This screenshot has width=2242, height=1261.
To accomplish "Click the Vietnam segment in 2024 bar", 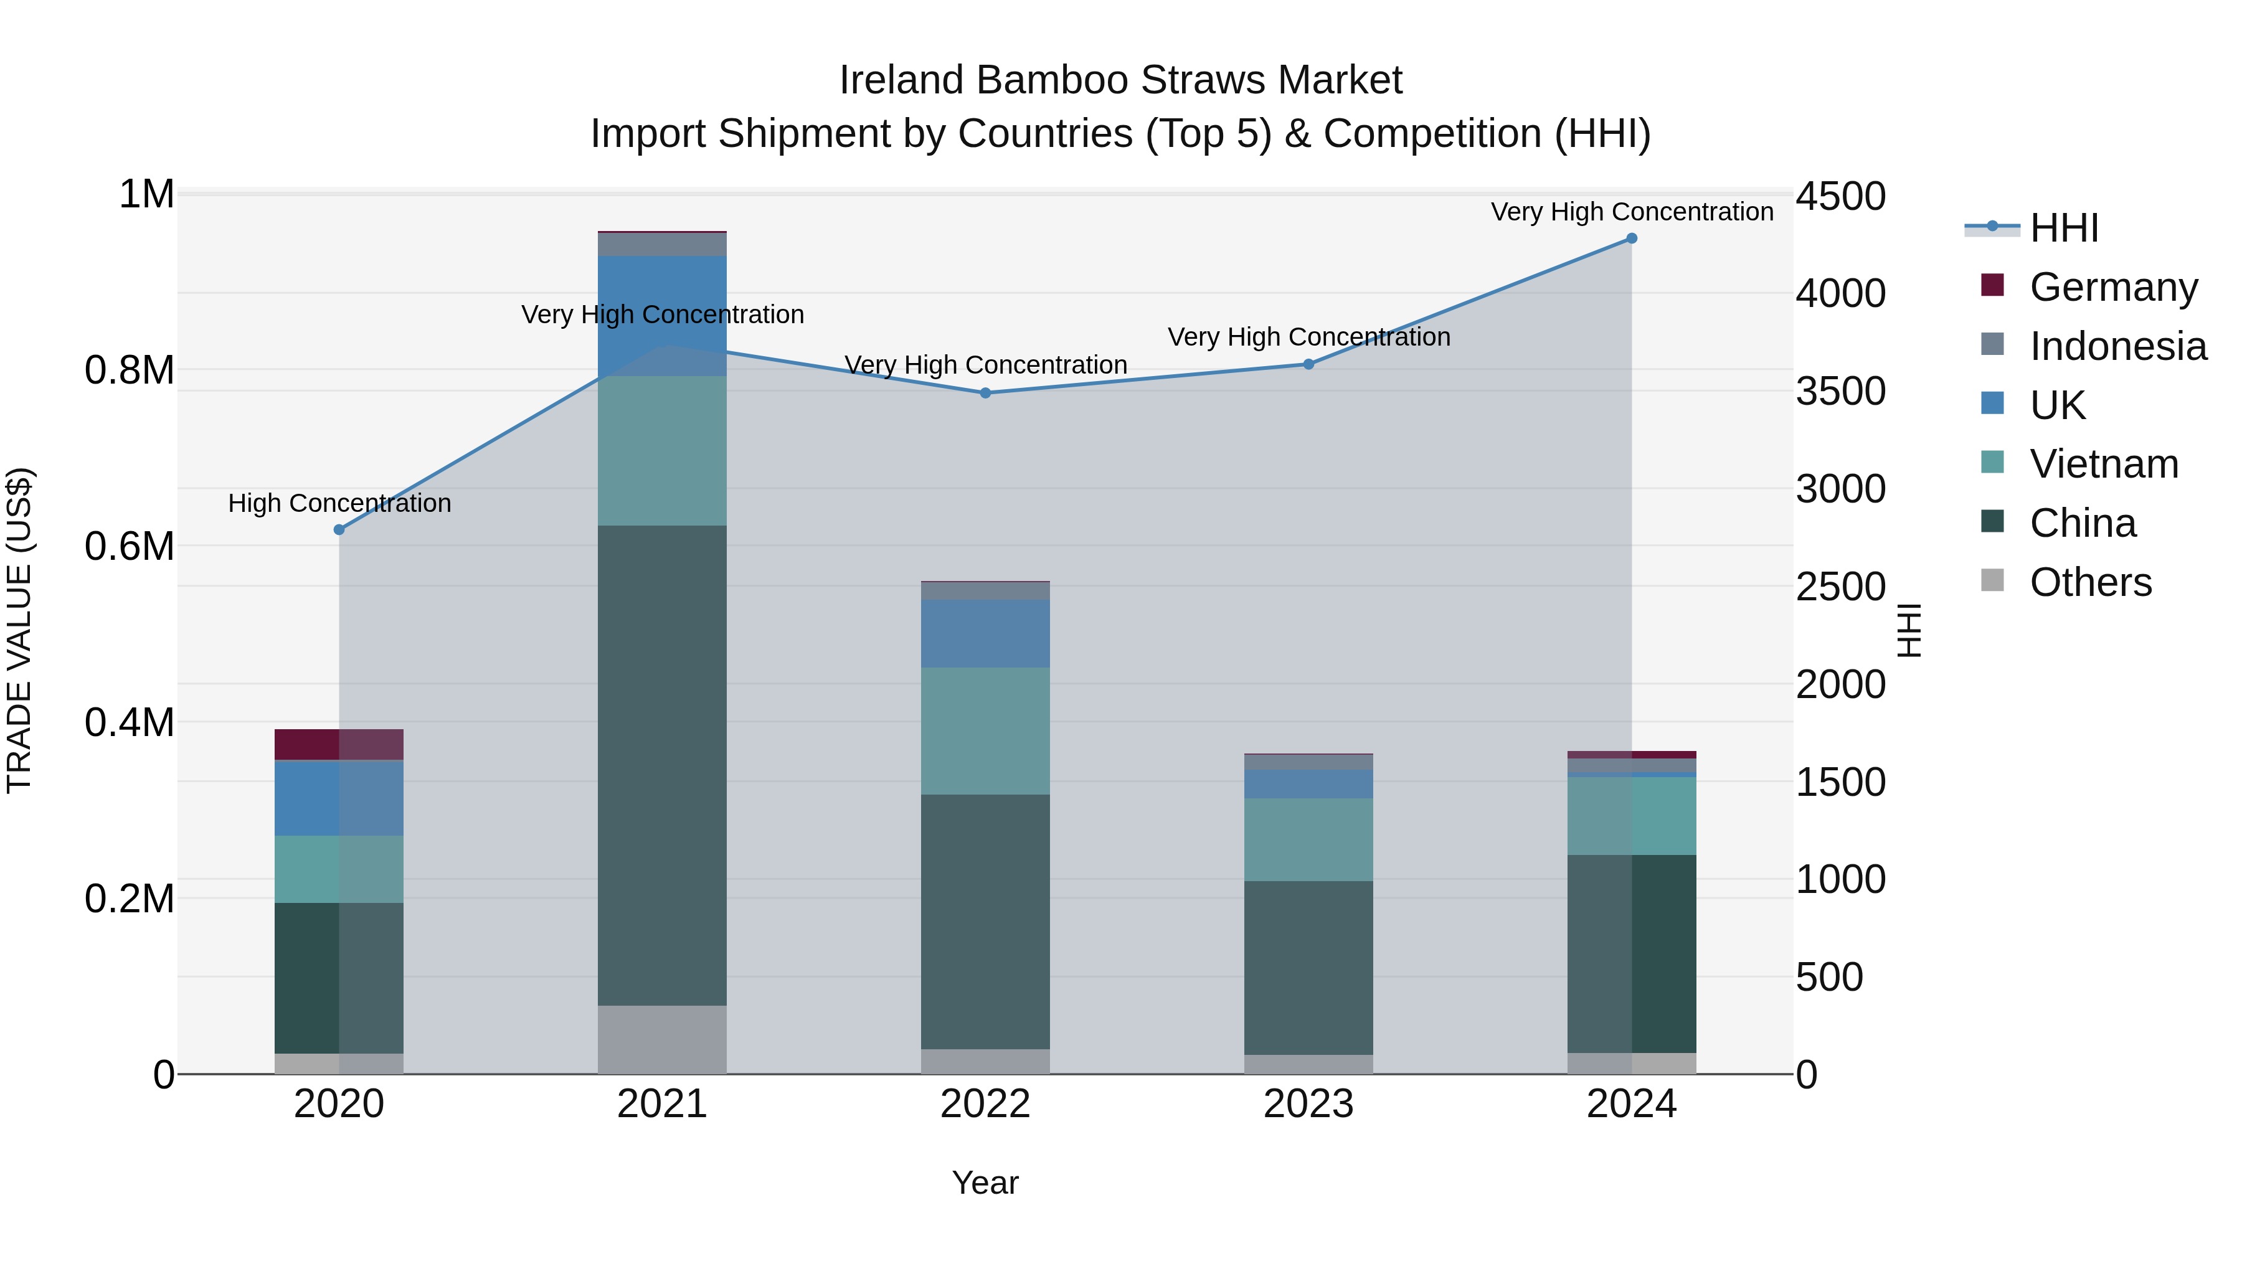I will tap(1632, 815).
